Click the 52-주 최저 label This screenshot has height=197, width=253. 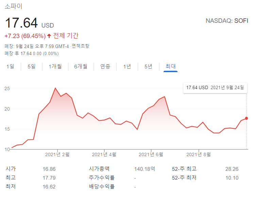(x=184, y=178)
